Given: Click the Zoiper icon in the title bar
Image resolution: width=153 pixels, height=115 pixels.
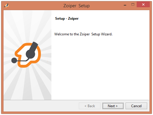Looking at the screenshot, I should (6, 6).
